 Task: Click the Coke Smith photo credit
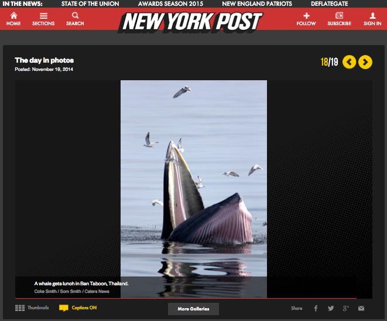71,291
